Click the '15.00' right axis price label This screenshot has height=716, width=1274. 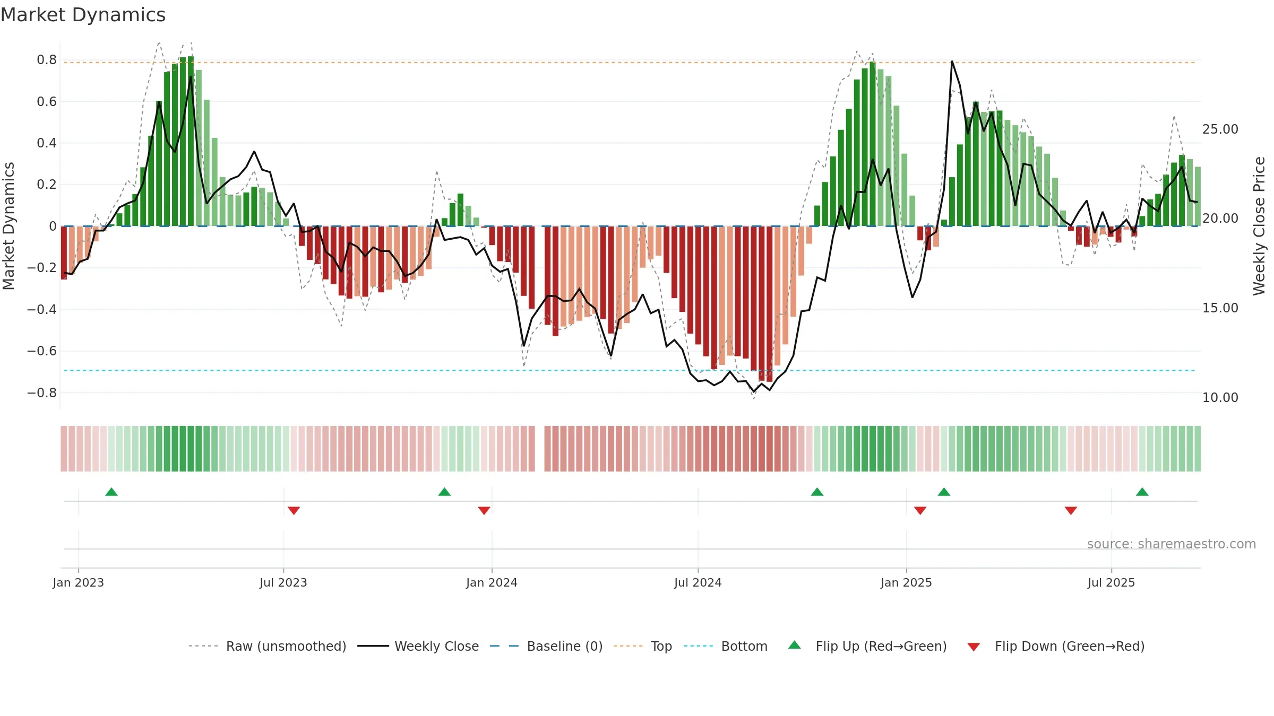[1220, 308]
